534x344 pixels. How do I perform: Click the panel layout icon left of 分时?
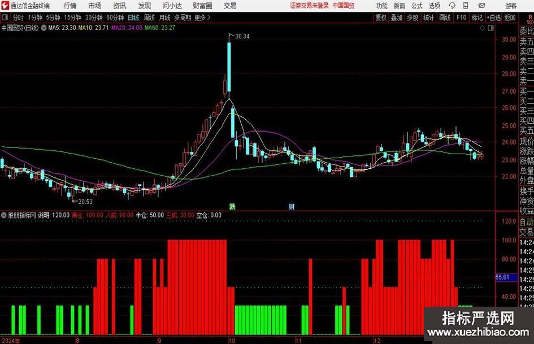(5, 18)
